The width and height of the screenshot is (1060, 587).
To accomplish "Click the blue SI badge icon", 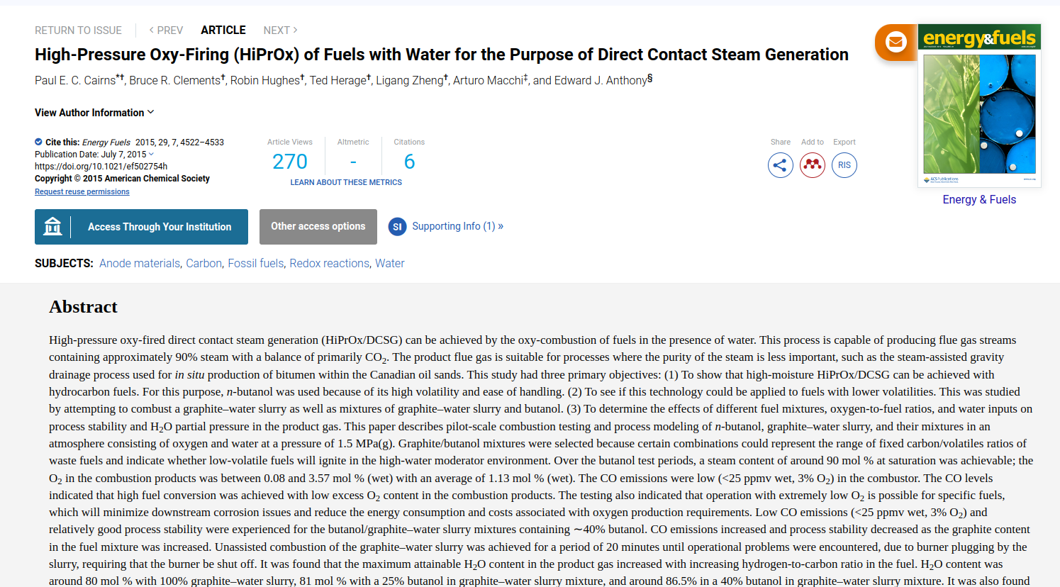I will (x=397, y=227).
